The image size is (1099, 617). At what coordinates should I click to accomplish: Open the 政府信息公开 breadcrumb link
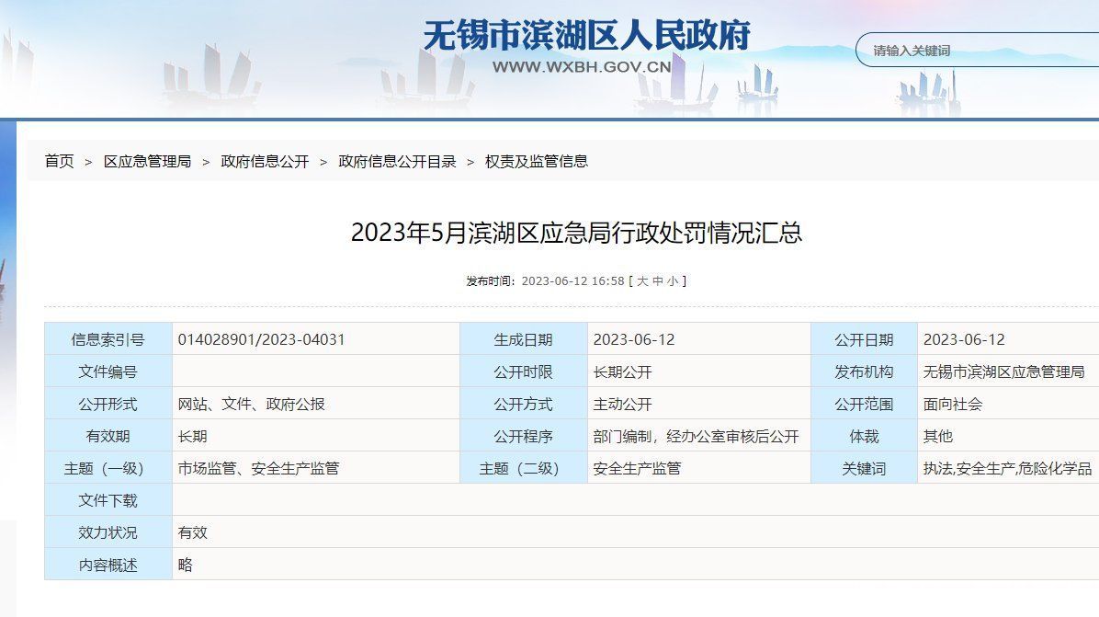coord(265,161)
